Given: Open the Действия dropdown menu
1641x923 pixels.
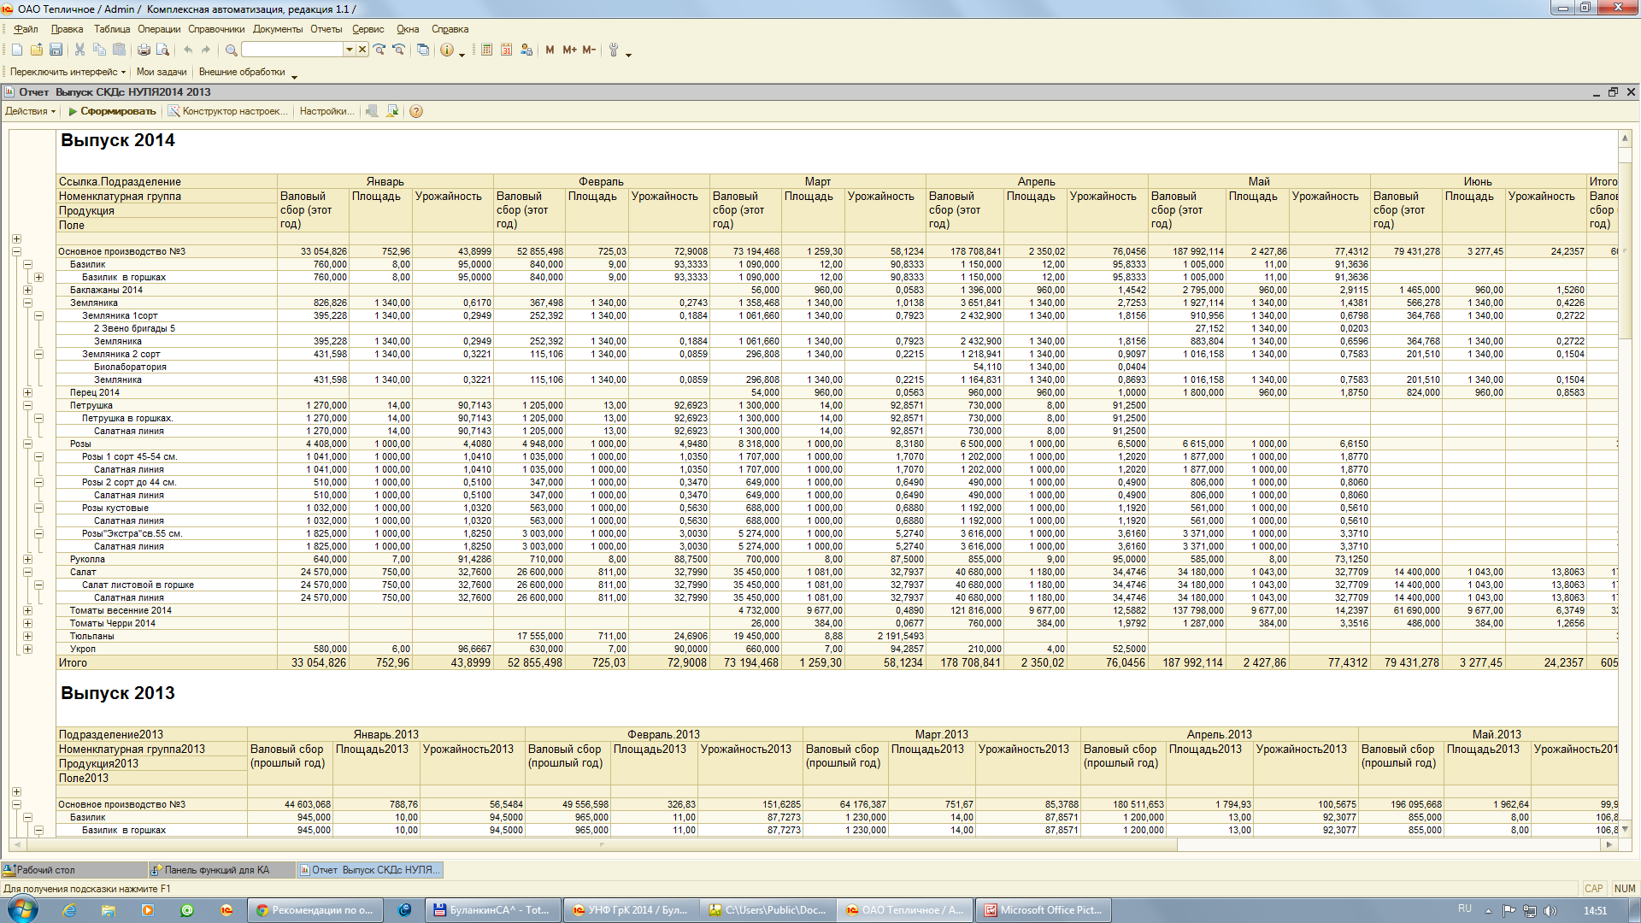Looking at the screenshot, I should point(30,112).
